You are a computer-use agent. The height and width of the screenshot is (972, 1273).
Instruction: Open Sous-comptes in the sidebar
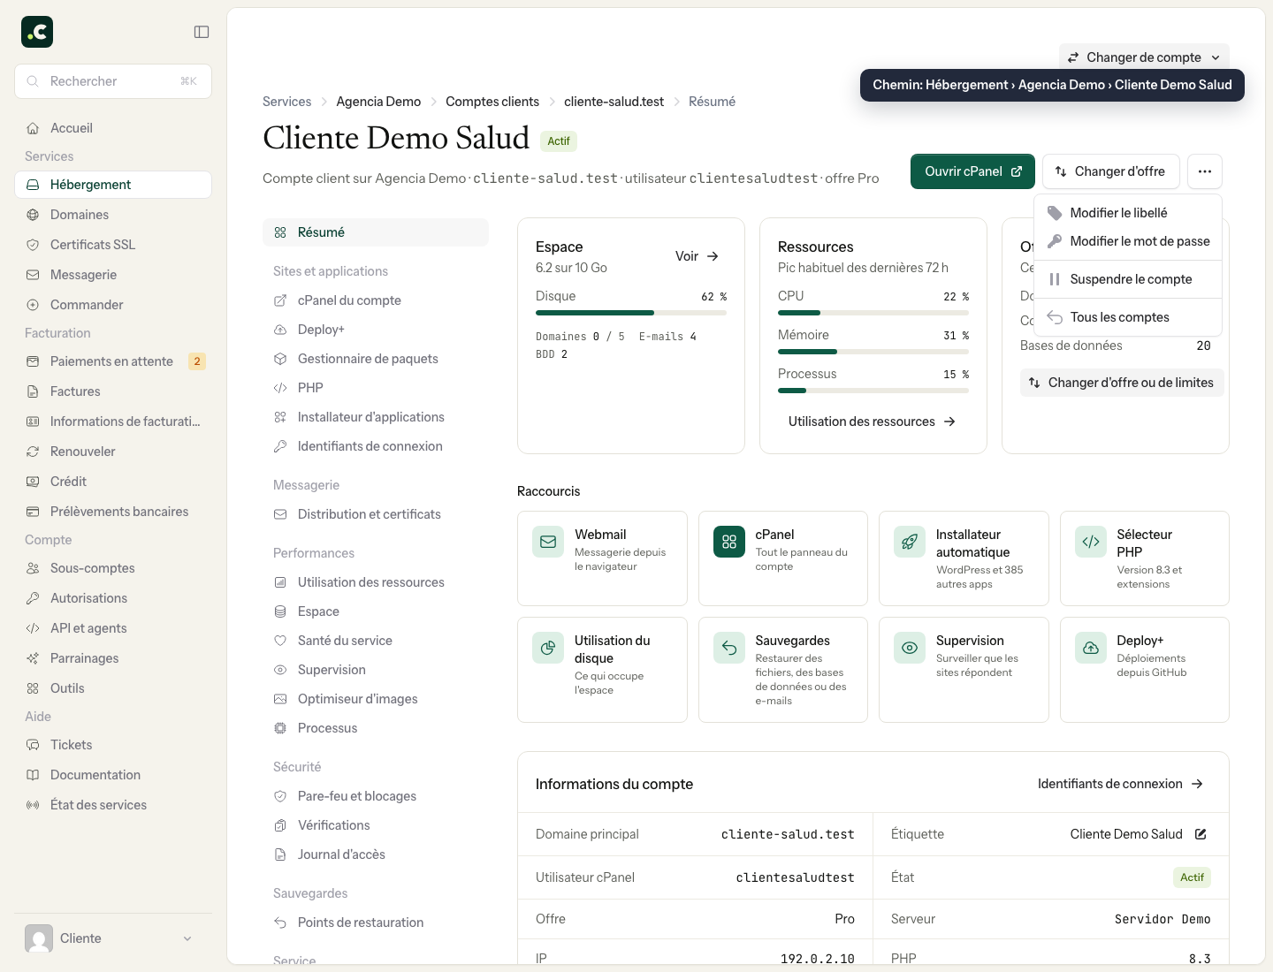click(113, 568)
